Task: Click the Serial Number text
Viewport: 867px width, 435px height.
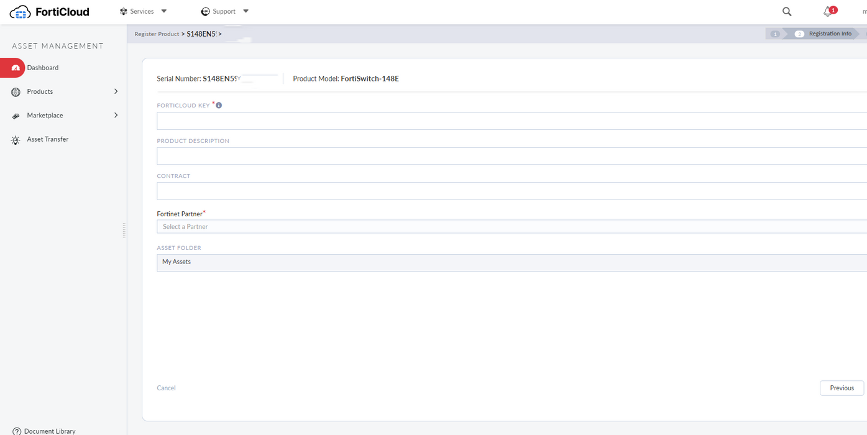Action: 199,79
